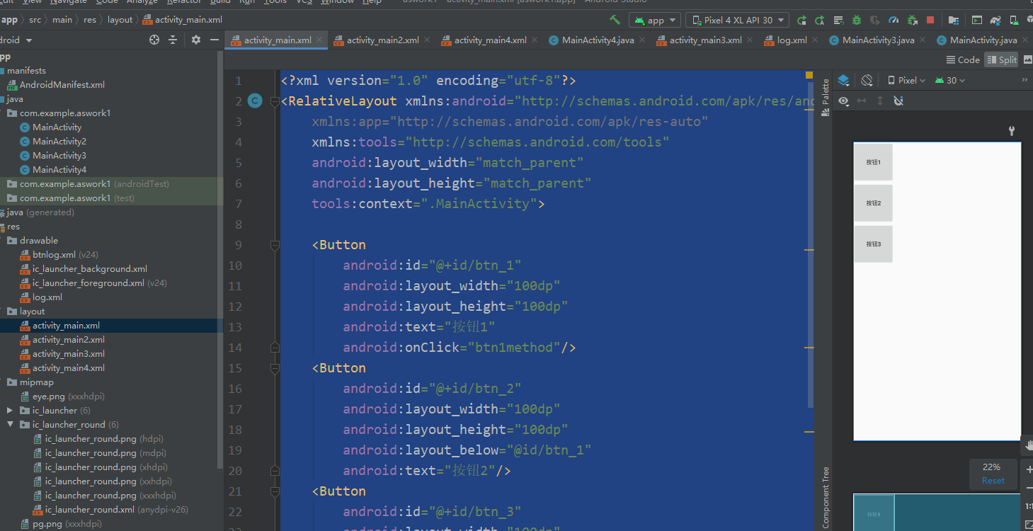This screenshot has width=1033, height=531.
Task: Expand the ic_launcher folder
Action: [x=10, y=411]
